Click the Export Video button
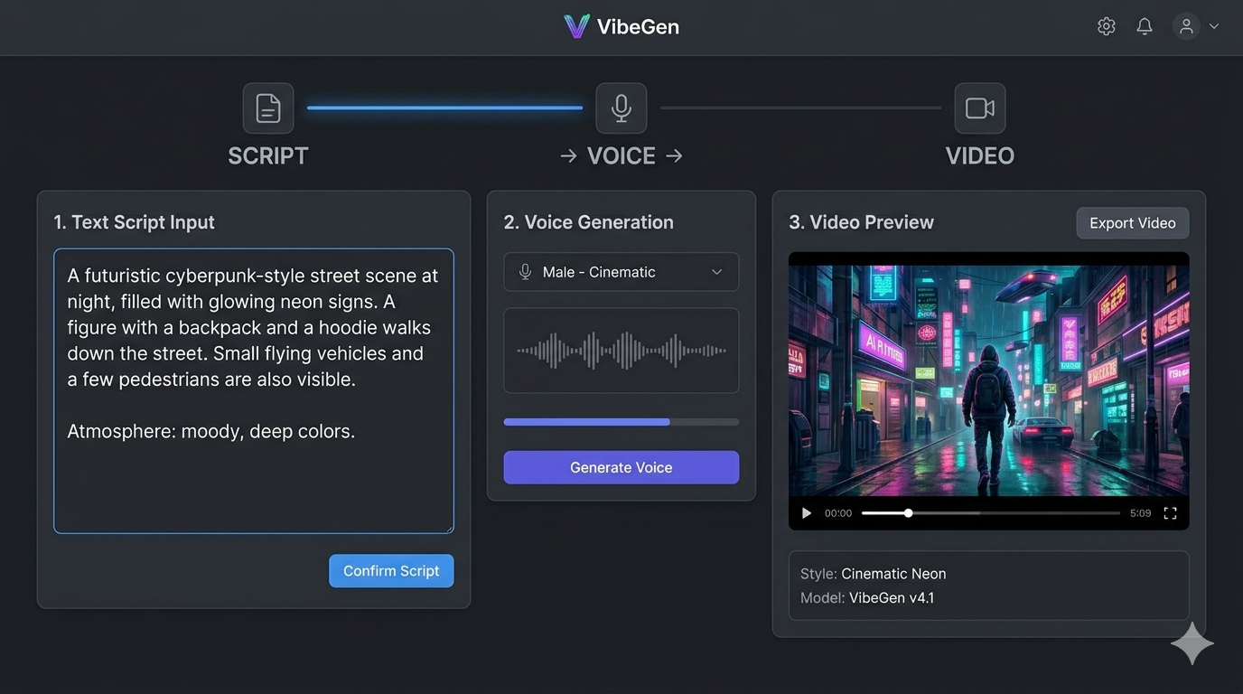 [x=1132, y=223]
